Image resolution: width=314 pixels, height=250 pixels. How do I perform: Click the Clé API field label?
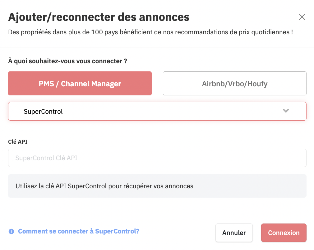pos(18,142)
